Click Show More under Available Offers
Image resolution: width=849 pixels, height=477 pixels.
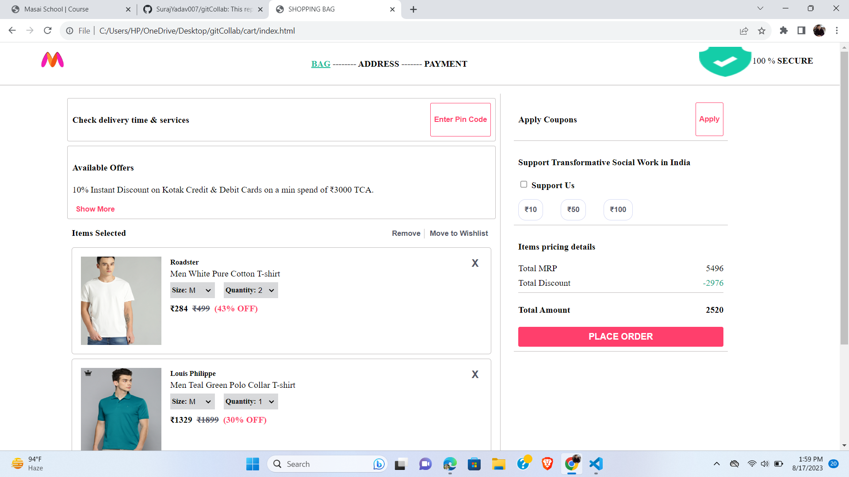pyautogui.click(x=95, y=209)
